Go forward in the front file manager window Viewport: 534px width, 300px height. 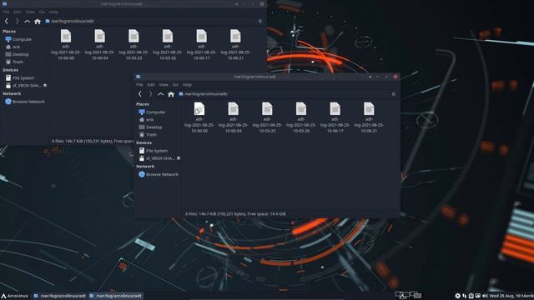[x=150, y=94]
